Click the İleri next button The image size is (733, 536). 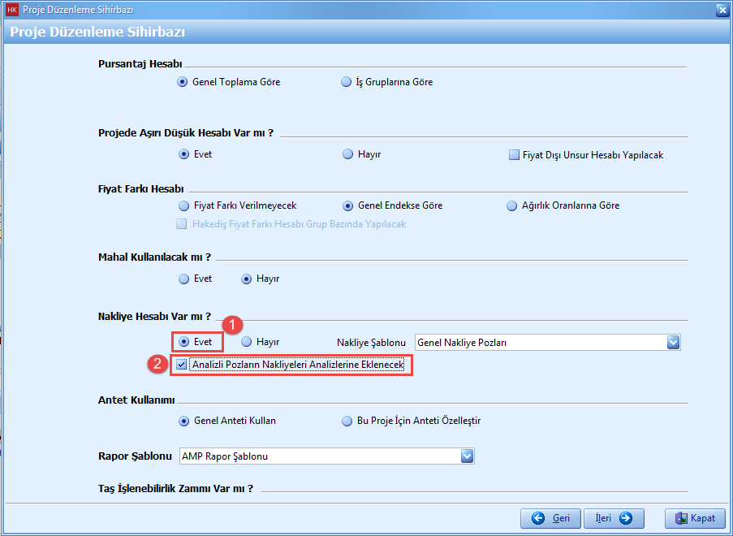point(614,518)
